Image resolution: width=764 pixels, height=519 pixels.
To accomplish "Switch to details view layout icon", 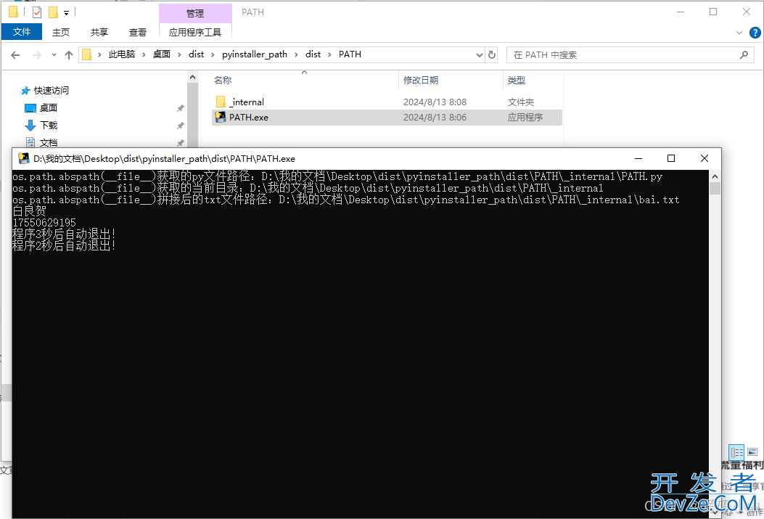I will [736, 451].
